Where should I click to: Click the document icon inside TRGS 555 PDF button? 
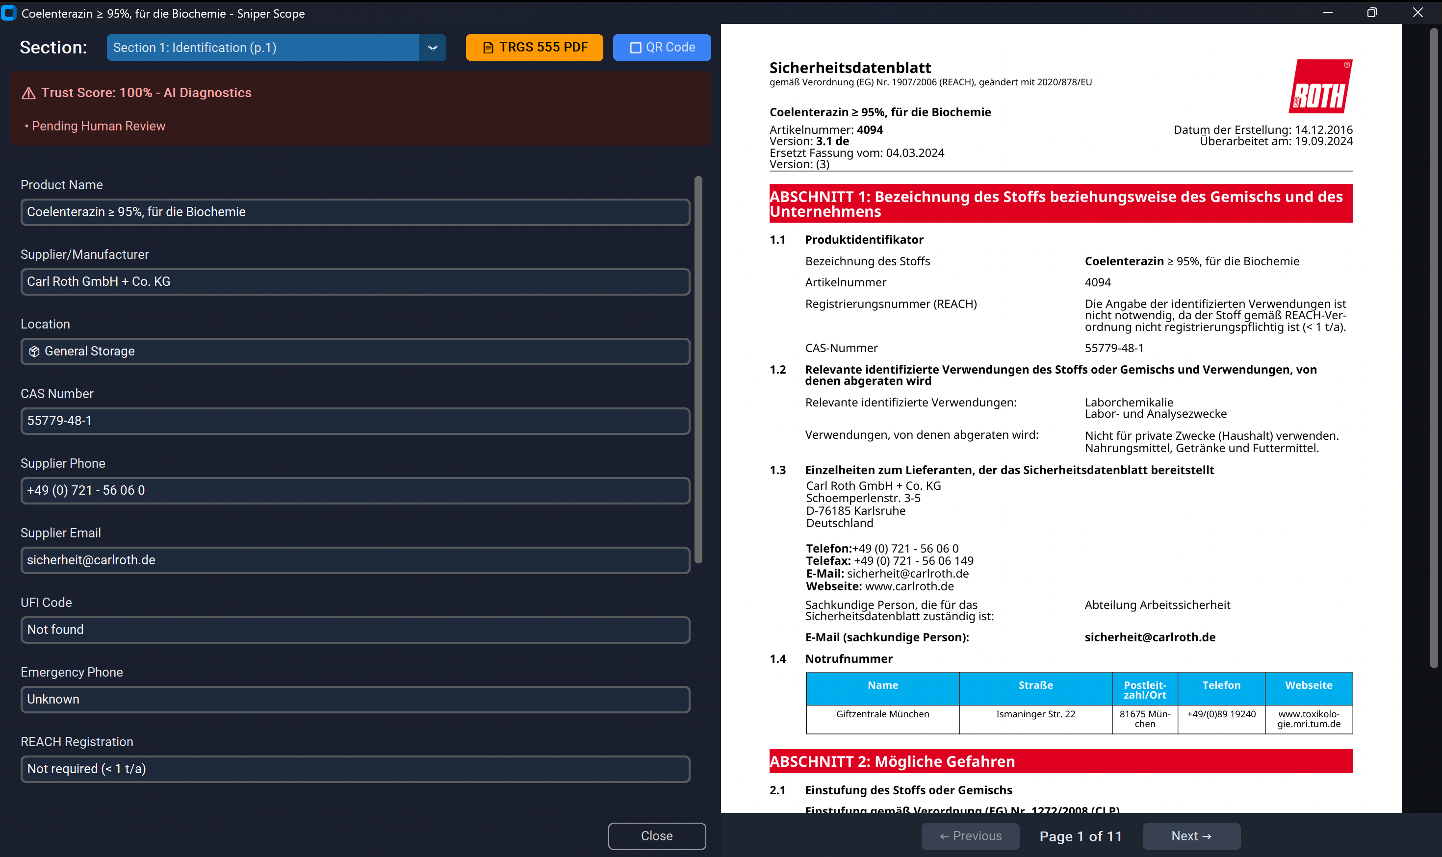(488, 48)
